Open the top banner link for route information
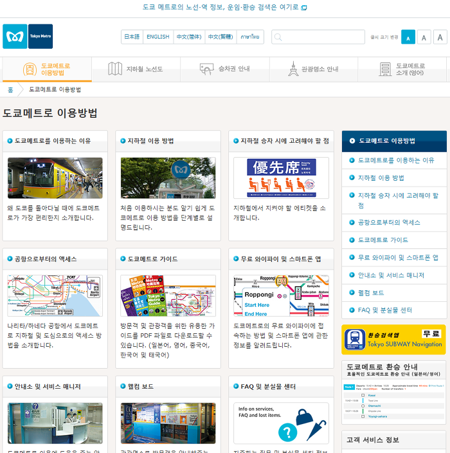450x453 pixels. pyautogui.click(x=221, y=7)
